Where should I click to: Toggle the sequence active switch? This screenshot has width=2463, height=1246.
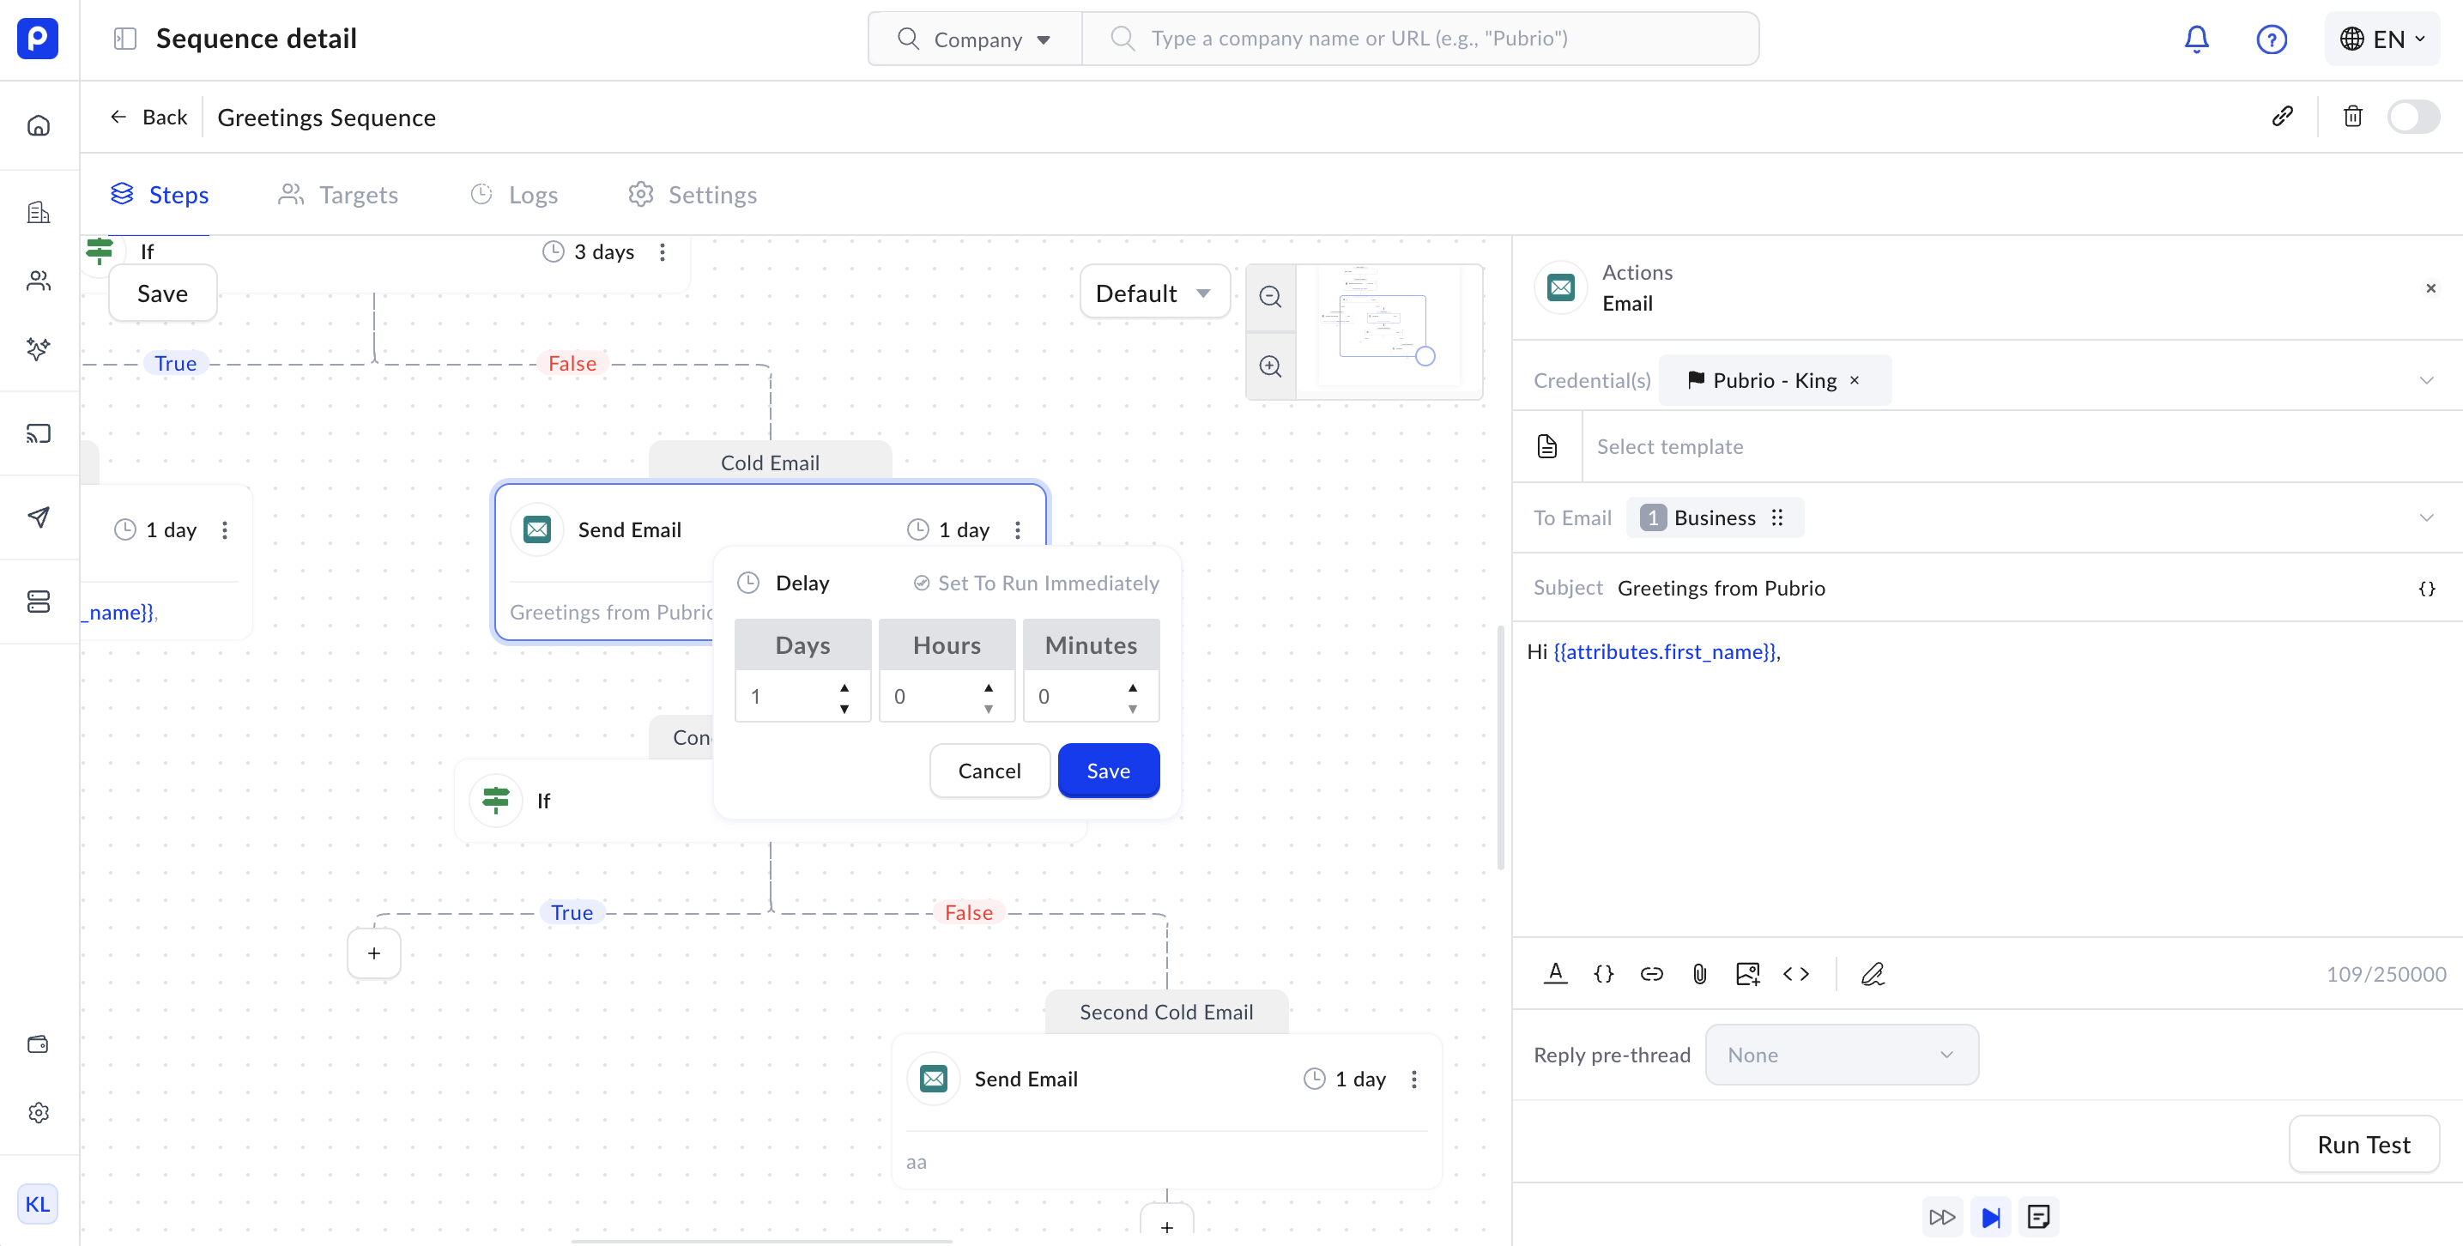[x=2412, y=117]
